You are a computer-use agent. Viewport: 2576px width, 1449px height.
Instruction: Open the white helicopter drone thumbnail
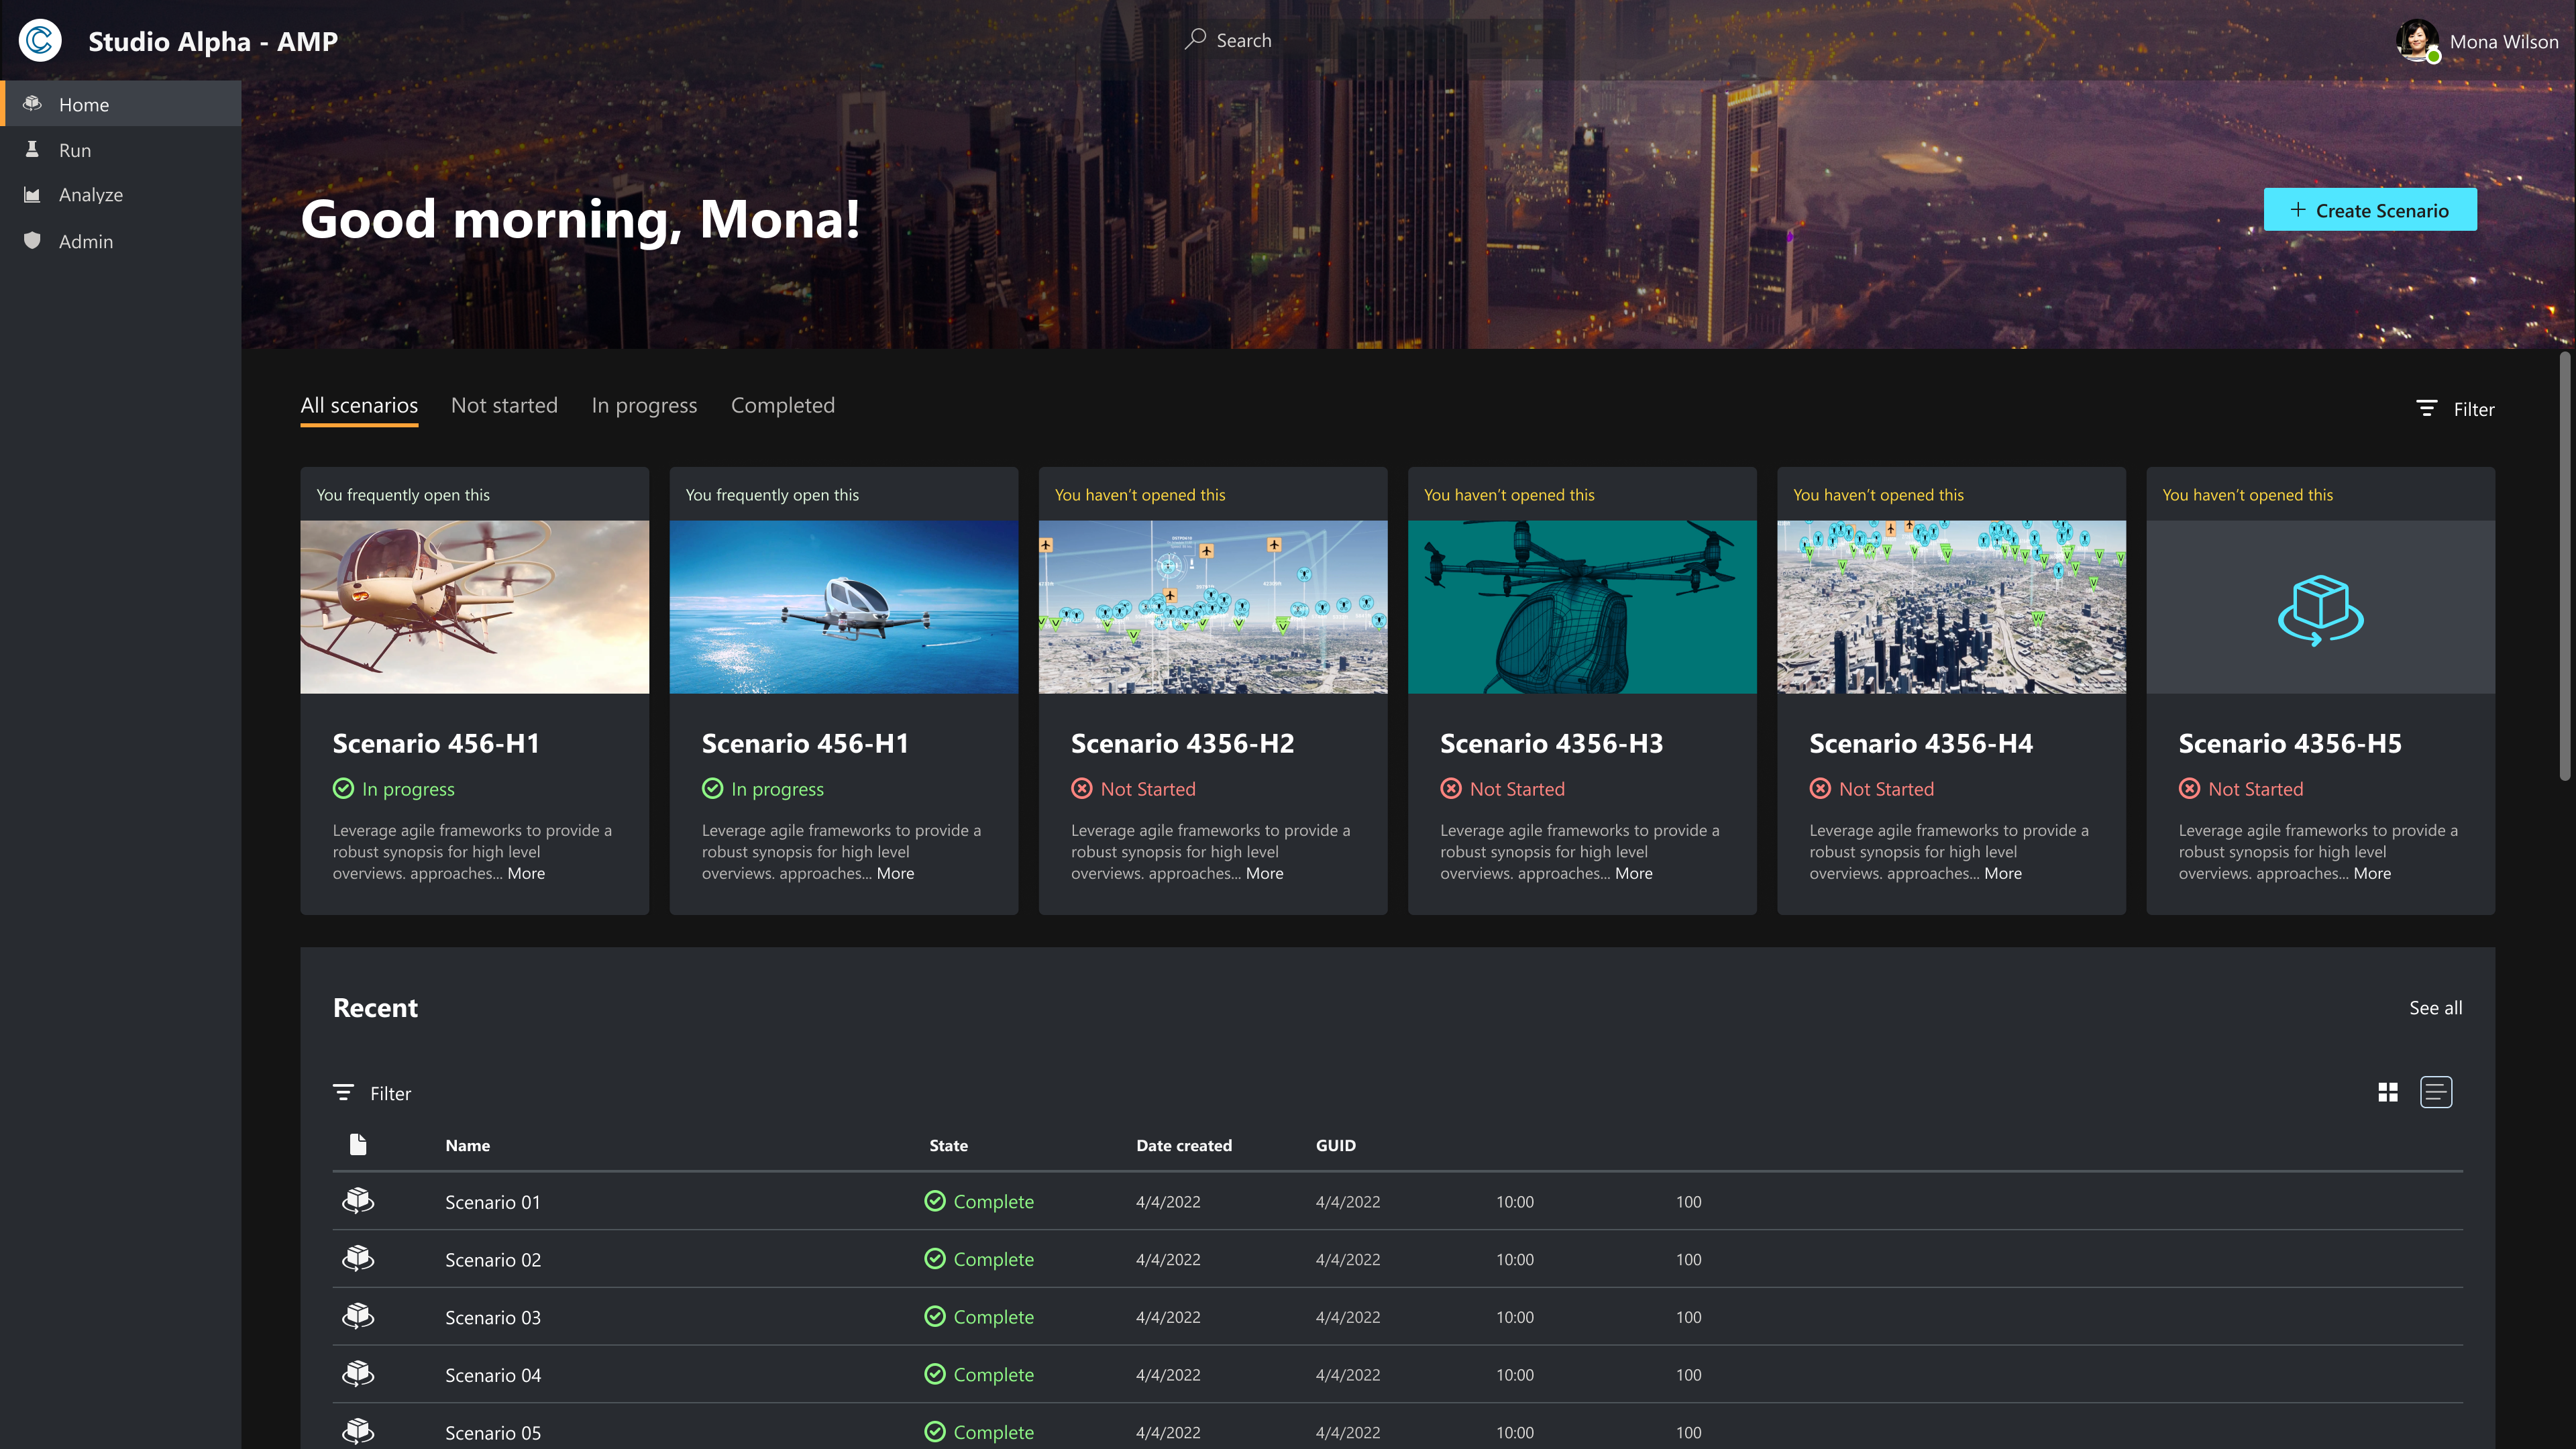[x=474, y=607]
